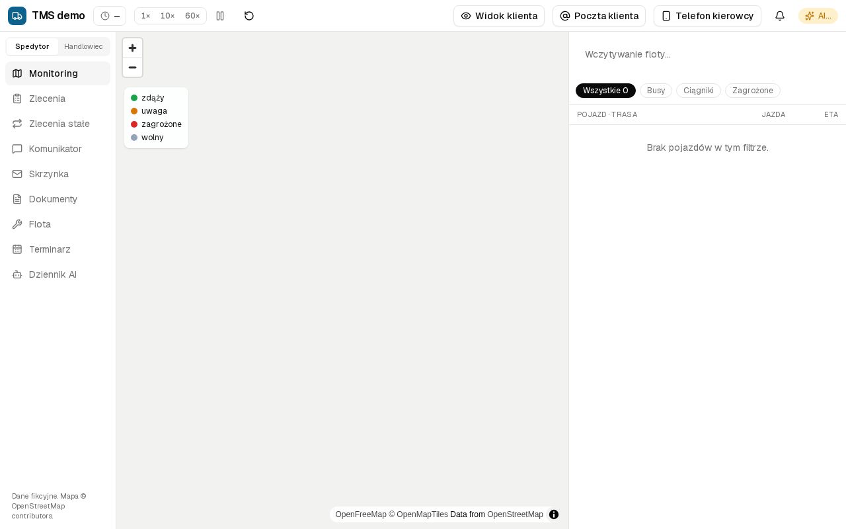Viewport: 846px width, 529px height.
Task: Switch to Handlowiec role
Action: pyautogui.click(x=83, y=46)
